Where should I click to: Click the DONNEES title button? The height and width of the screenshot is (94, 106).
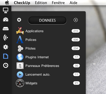[47, 20]
